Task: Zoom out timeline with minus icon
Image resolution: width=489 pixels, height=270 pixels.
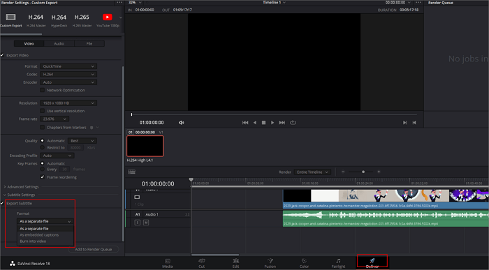Action: click(x=343, y=172)
